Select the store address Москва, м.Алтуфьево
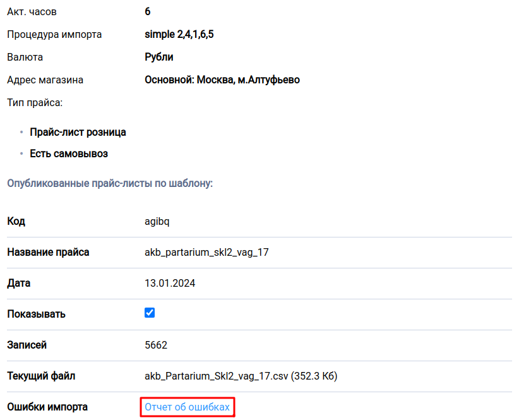This screenshot has height=420, width=519. point(222,80)
